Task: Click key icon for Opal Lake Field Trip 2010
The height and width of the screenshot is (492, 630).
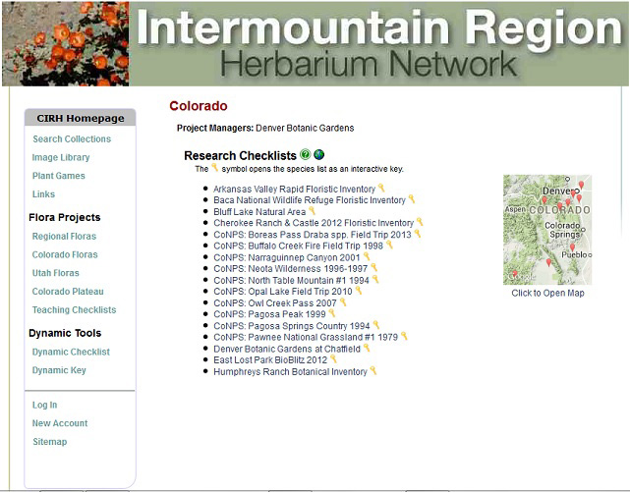Action: coord(358,292)
